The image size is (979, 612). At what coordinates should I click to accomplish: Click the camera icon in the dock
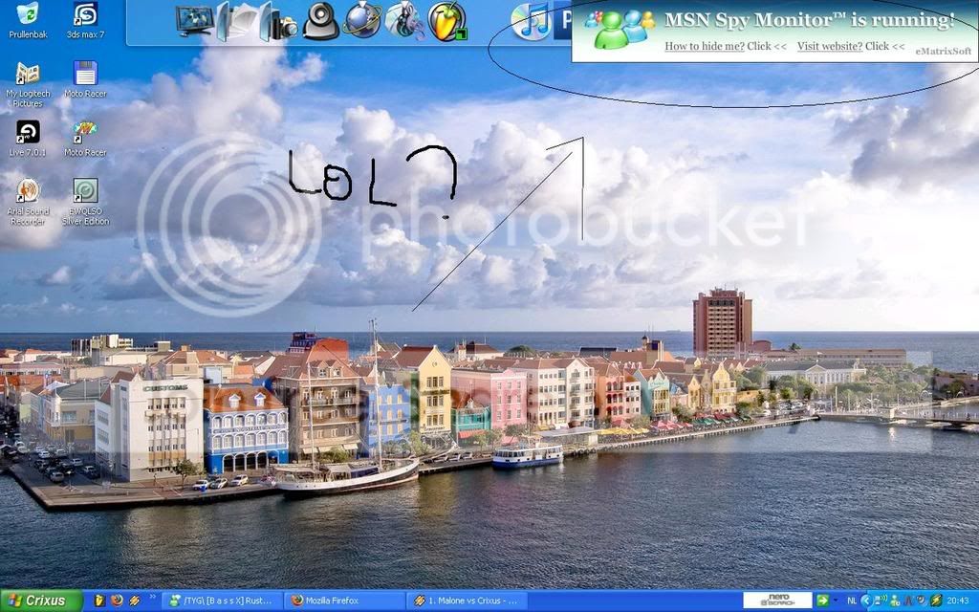[x=284, y=26]
